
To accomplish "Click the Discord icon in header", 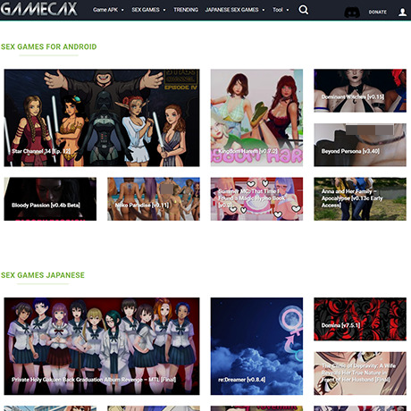I will pyautogui.click(x=352, y=13).
